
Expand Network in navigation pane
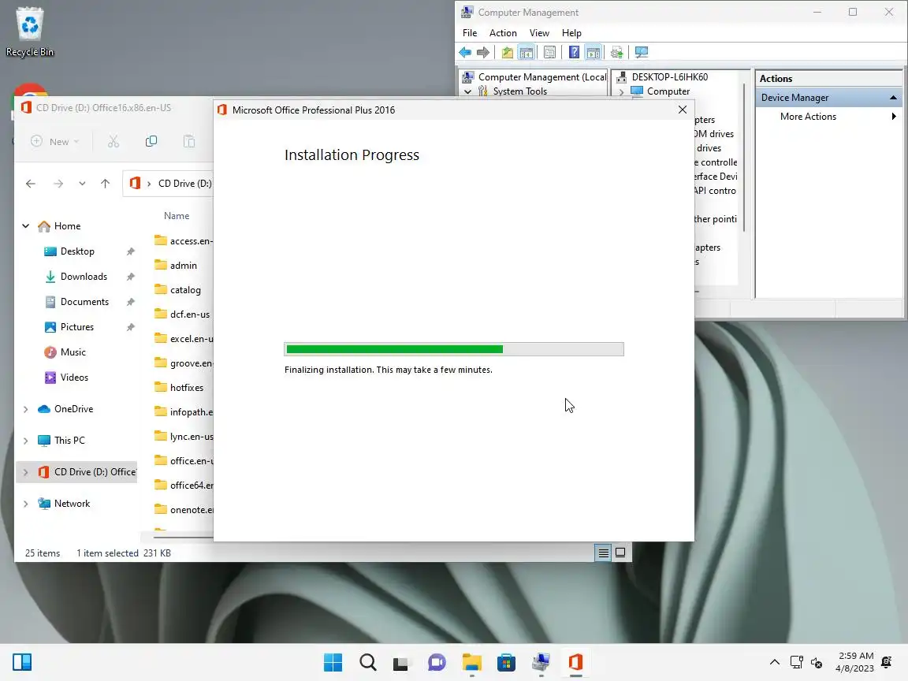coord(25,504)
